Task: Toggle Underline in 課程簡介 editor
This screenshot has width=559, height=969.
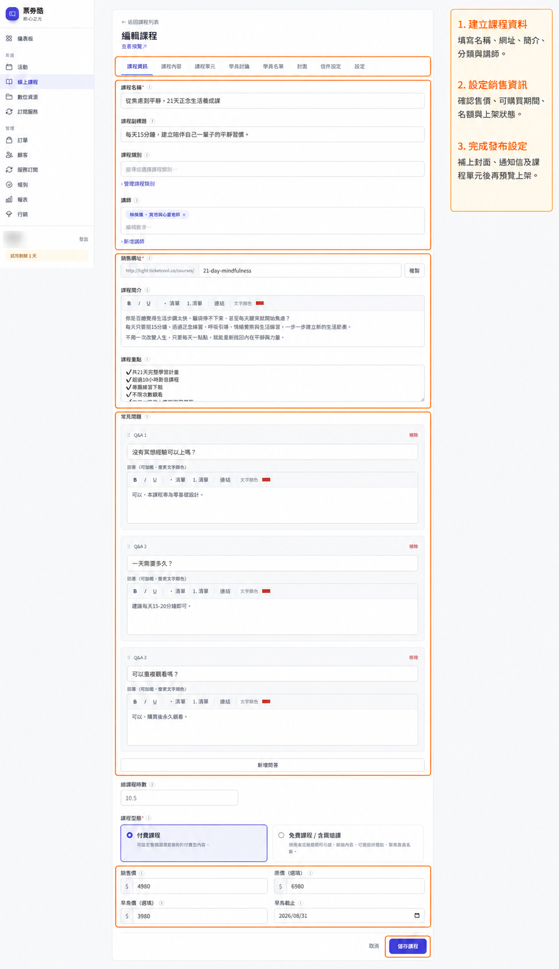Action: pos(148,304)
